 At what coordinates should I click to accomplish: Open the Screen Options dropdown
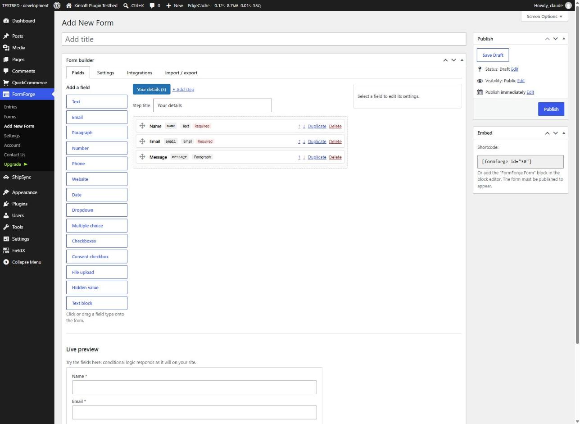tap(544, 16)
